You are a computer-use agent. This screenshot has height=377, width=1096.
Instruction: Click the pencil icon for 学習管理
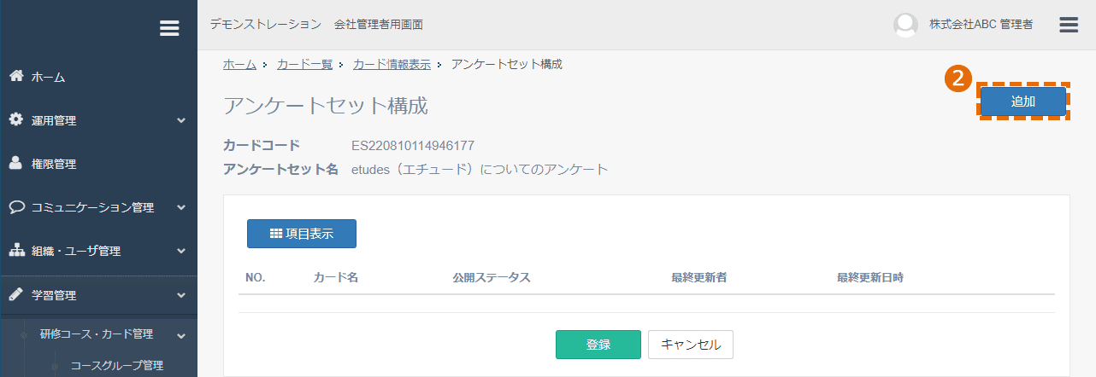pyautogui.click(x=16, y=295)
